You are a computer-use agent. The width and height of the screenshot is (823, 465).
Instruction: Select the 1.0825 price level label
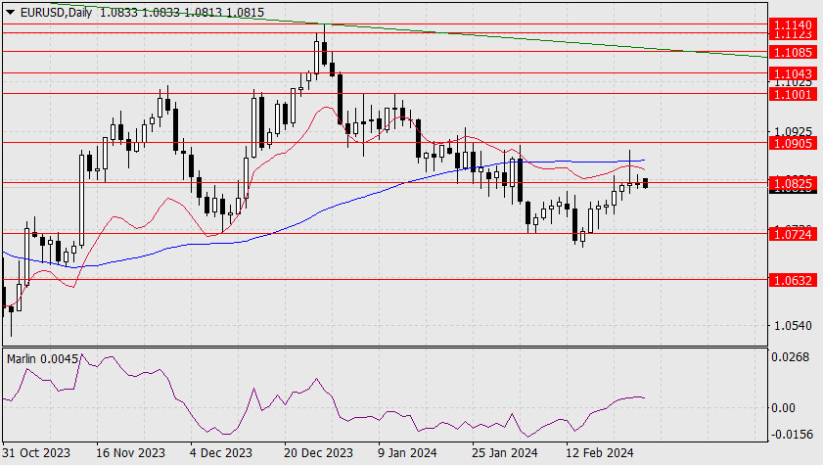[x=793, y=183]
